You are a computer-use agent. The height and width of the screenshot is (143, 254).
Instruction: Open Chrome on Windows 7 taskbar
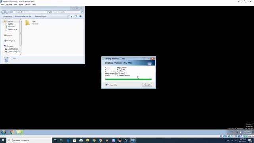pyautogui.click(x=12, y=132)
